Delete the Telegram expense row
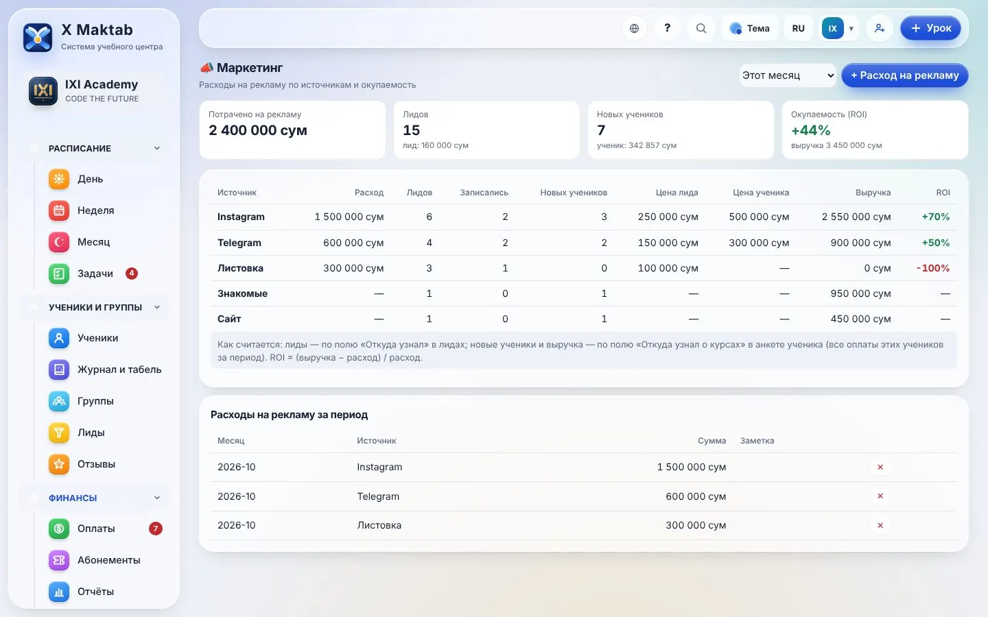The image size is (988, 617). [880, 496]
